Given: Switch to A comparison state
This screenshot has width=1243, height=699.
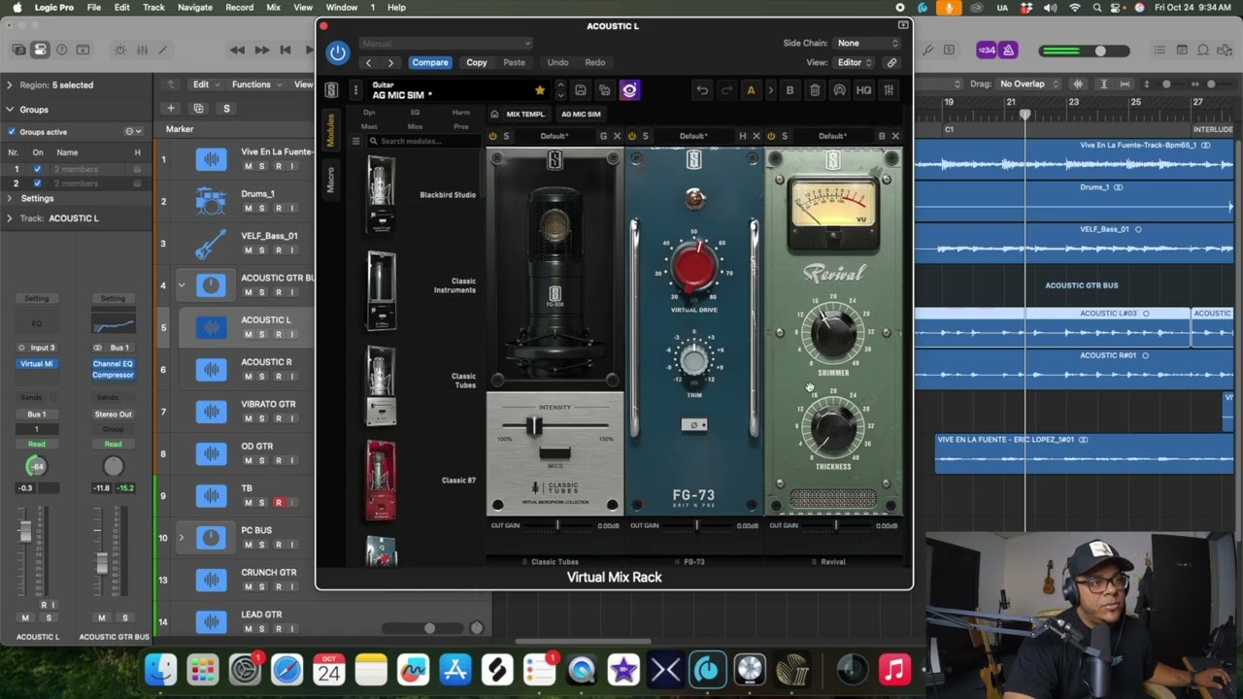Looking at the screenshot, I should click(751, 90).
